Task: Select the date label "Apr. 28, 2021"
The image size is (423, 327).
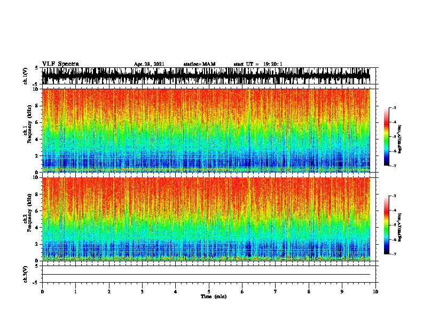Action: point(149,64)
